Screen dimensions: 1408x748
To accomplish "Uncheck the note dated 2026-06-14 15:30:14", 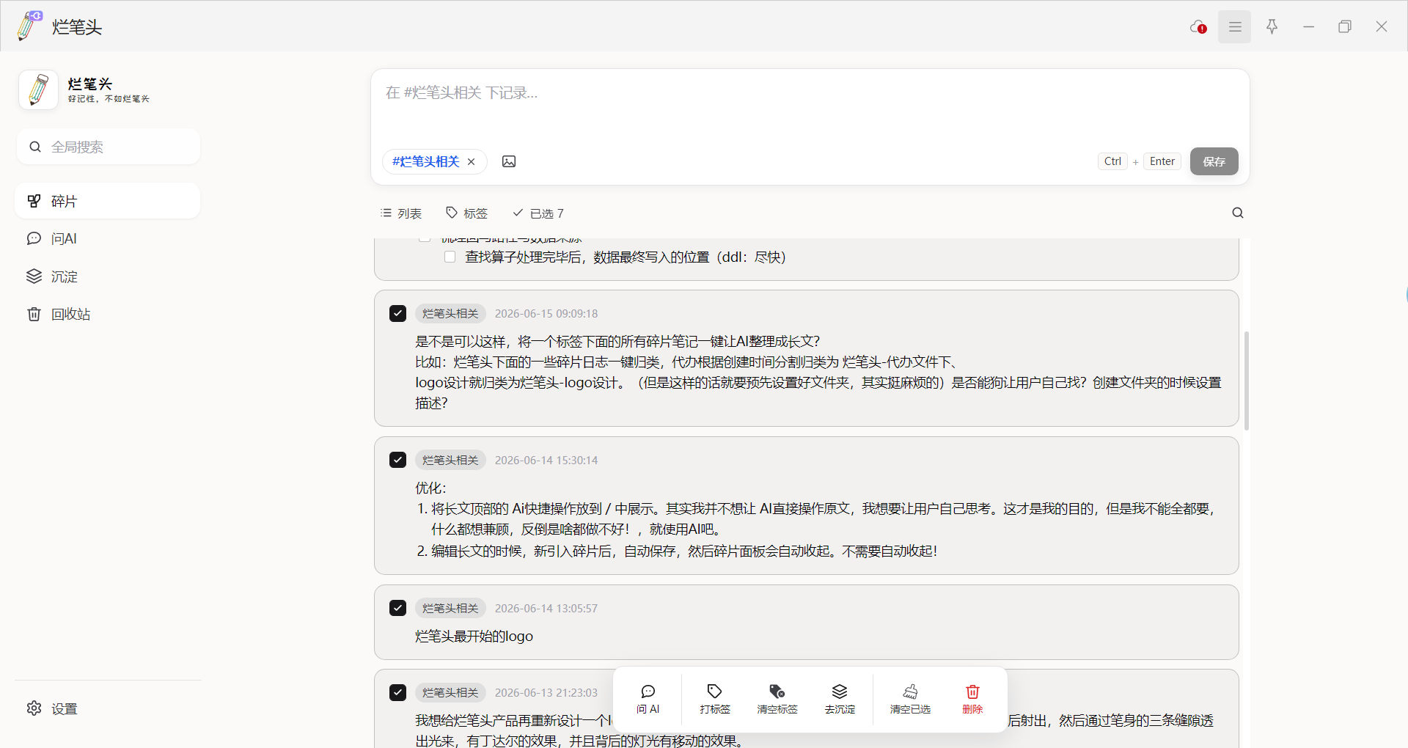I will pyautogui.click(x=397, y=460).
